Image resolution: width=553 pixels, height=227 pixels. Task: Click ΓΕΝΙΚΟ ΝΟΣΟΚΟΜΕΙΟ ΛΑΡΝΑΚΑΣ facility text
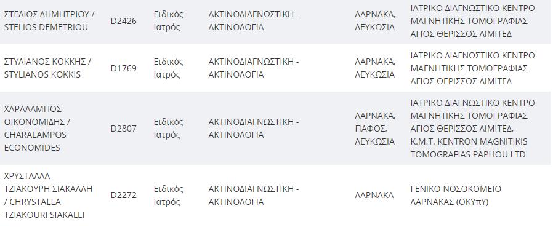tap(456, 195)
